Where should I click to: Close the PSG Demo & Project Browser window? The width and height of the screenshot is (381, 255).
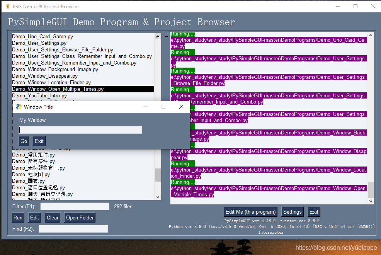click(x=373, y=6)
